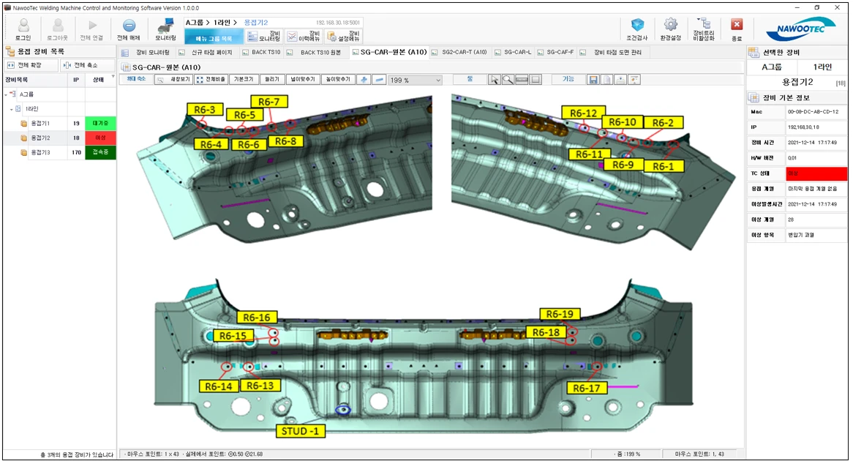The width and height of the screenshot is (853, 461).
Task: Click the R6-14 weld point label
Action: 219,386
